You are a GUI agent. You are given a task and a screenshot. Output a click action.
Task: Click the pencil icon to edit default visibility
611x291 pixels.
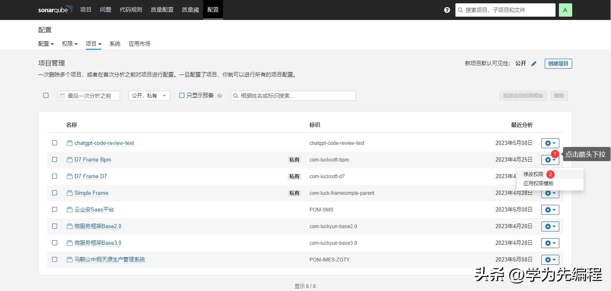tap(534, 63)
